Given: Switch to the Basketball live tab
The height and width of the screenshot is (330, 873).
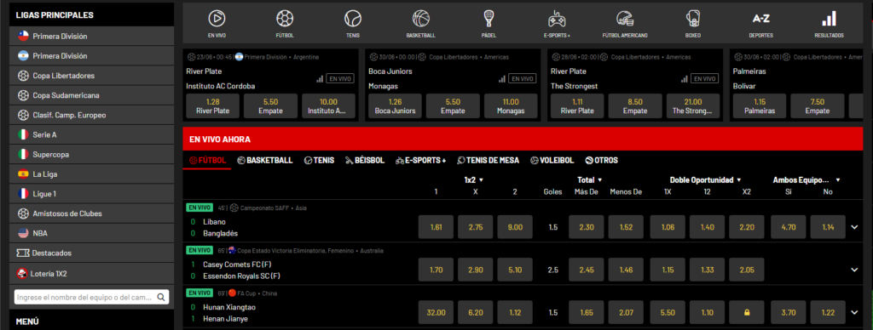Looking at the screenshot, I should [264, 160].
